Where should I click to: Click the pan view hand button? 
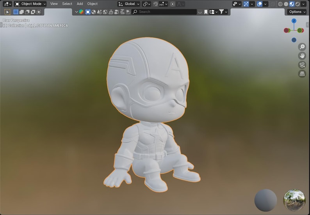coord(302,56)
